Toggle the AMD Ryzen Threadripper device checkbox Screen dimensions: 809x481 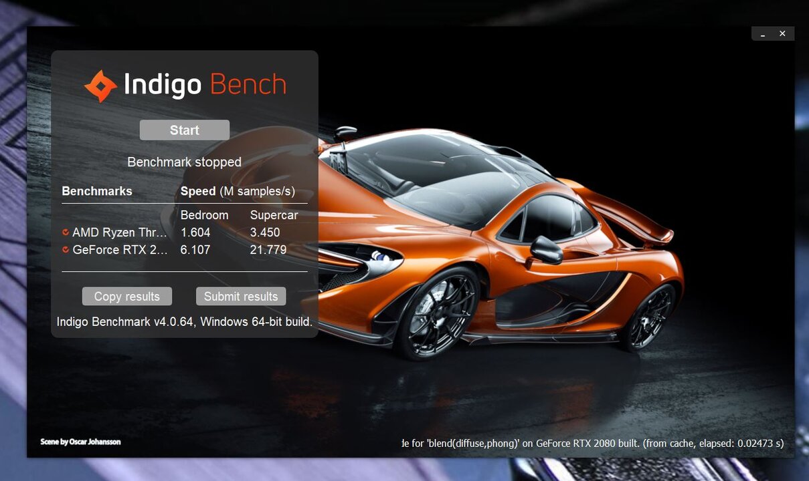[66, 232]
